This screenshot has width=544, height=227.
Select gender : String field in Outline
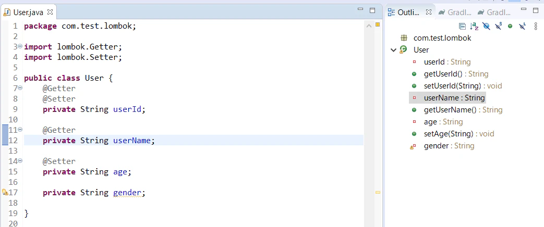[449, 146]
